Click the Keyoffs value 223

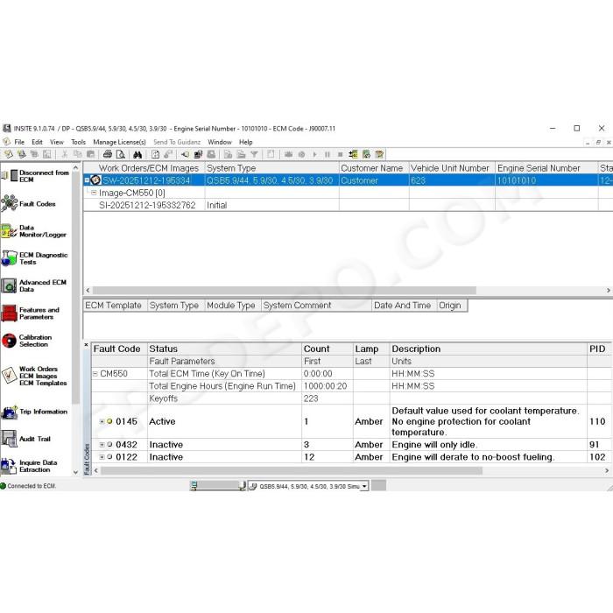point(311,398)
